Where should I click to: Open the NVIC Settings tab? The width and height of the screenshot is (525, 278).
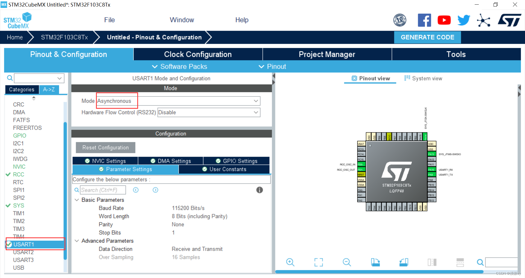105,161
